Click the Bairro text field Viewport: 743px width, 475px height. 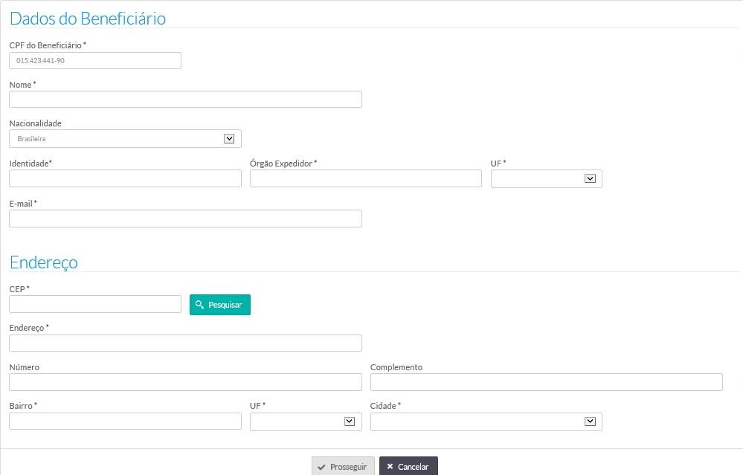[125, 421]
